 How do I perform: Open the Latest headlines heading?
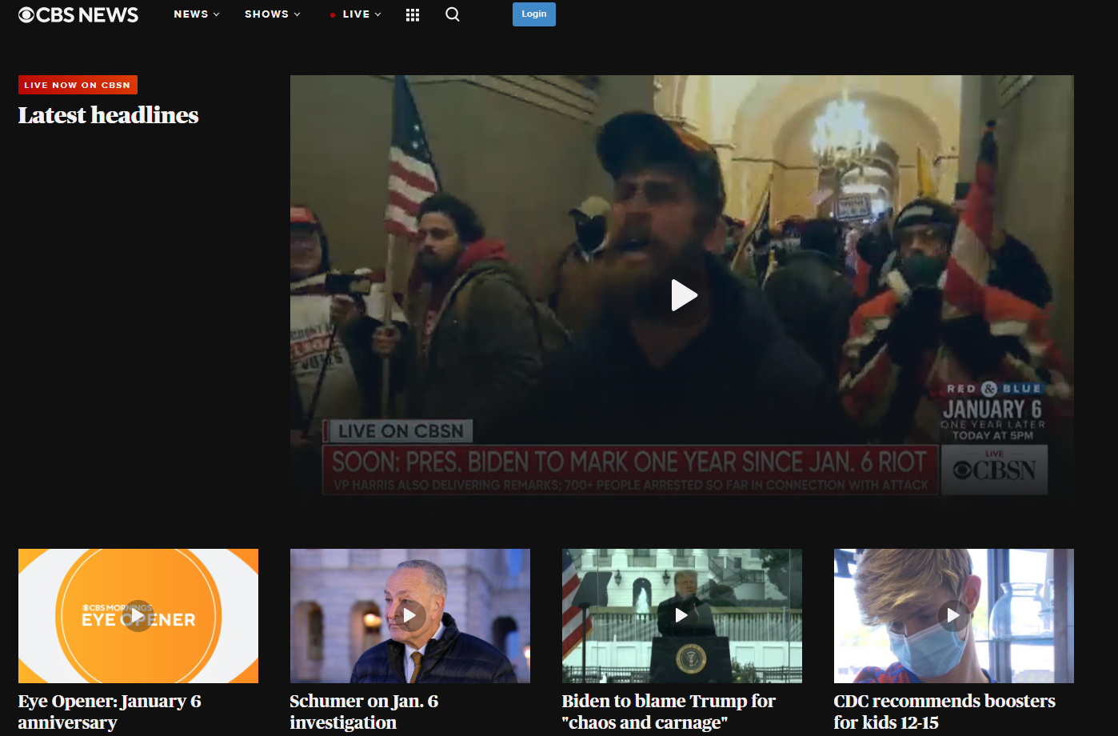point(109,115)
